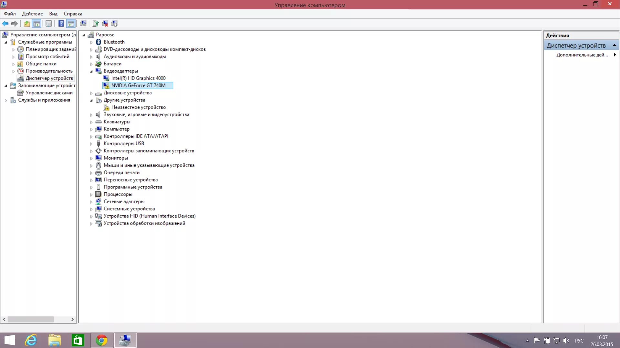Click the left pane horizontal scrollbar thumb
This screenshot has width=620, height=348.
pyautogui.click(x=30, y=319)
